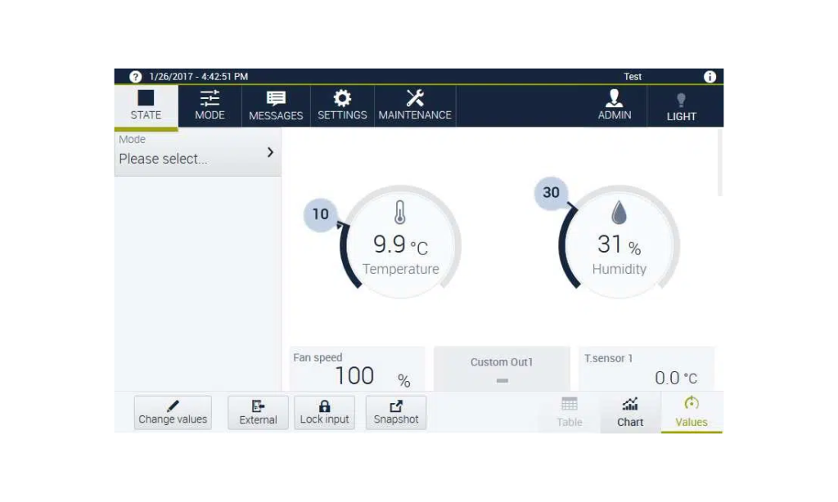
Task: Select the T.sensor 1 value tile
Action: pos(647,369)
